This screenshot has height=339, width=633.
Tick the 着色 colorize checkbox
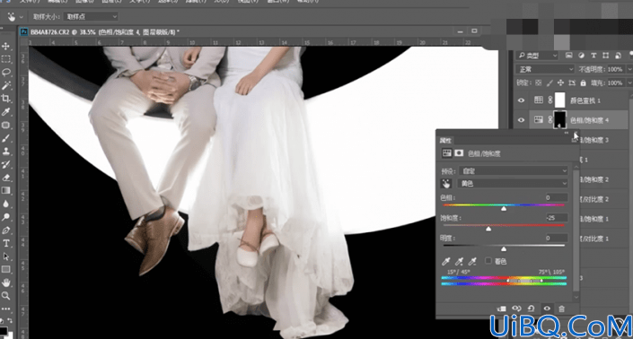pyautogui.click(x=488, y=261)
